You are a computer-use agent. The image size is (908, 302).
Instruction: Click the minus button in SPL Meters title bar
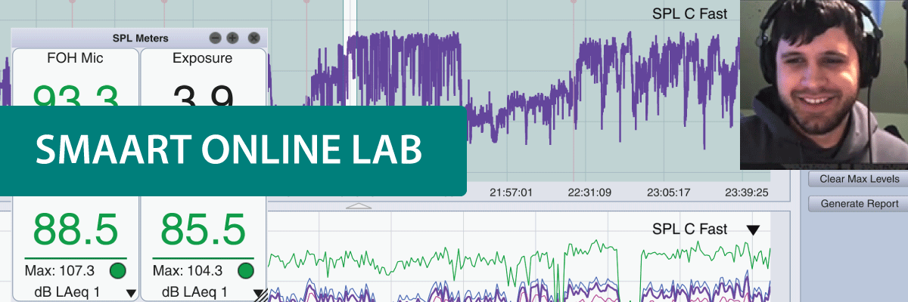(216, 38)
